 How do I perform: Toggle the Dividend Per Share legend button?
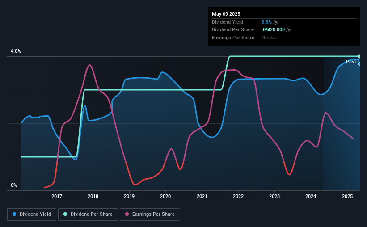[x=88, y=214]
